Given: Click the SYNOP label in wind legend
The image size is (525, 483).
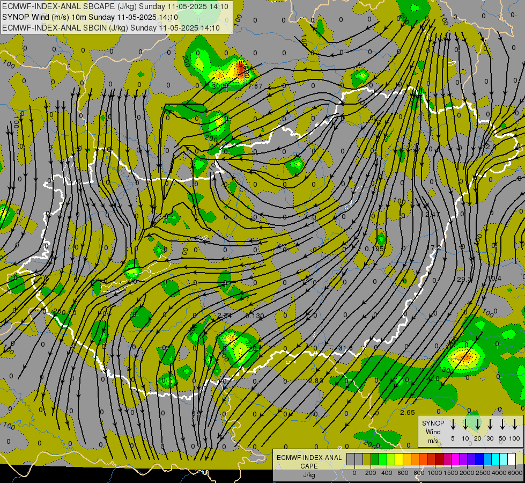Looking at the screenshot, I should pos(433,423).
